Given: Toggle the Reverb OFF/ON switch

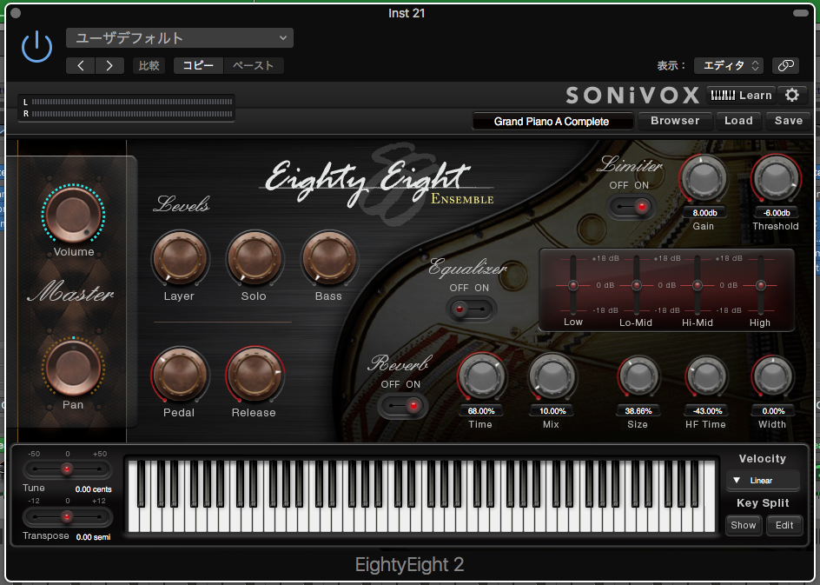Looking at the screenshot, I should tap(402, 406).
